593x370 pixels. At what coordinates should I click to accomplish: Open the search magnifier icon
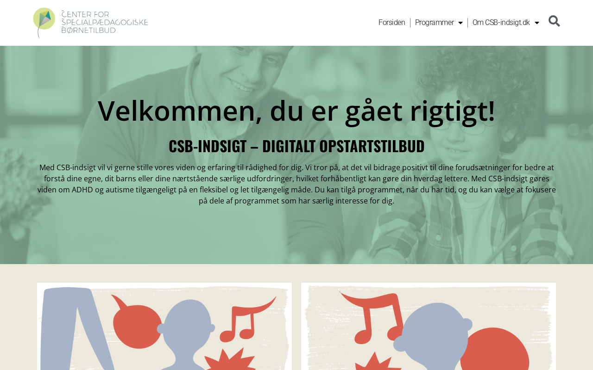pyautogui.click(x=554, y=21)
